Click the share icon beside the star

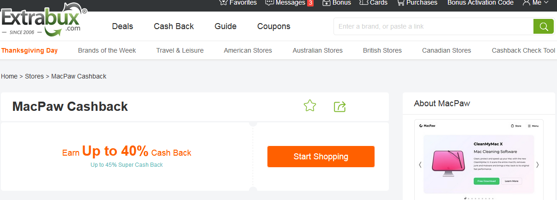[x=340, y=107]
